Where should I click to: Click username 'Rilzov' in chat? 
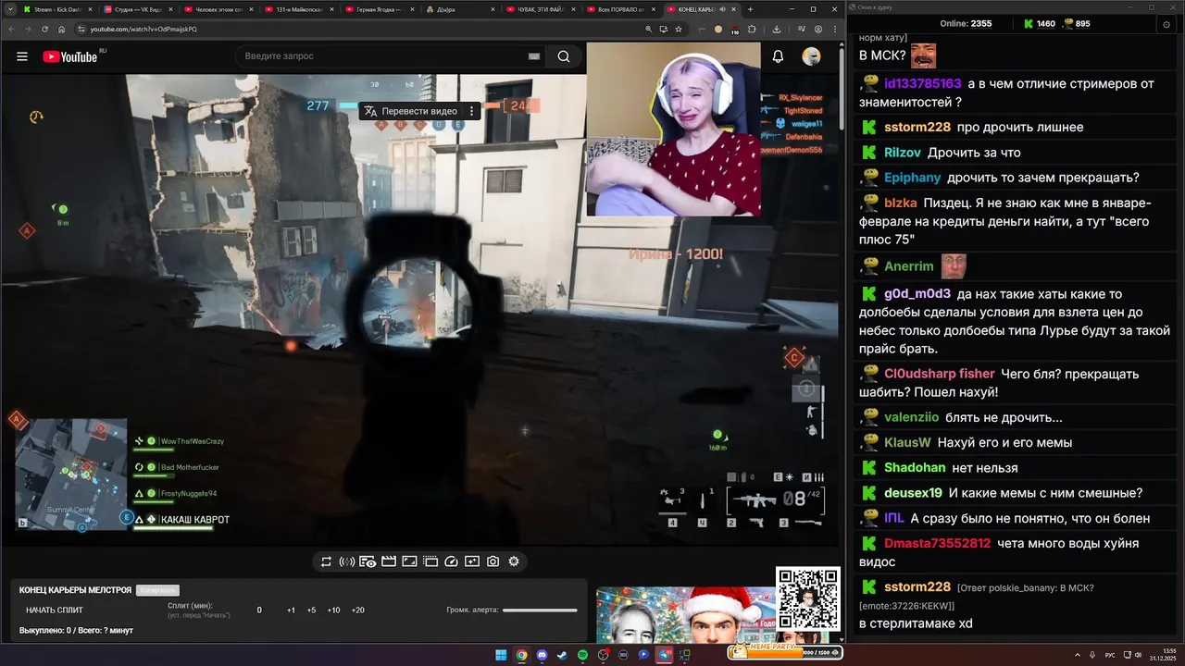pos(902,153)
